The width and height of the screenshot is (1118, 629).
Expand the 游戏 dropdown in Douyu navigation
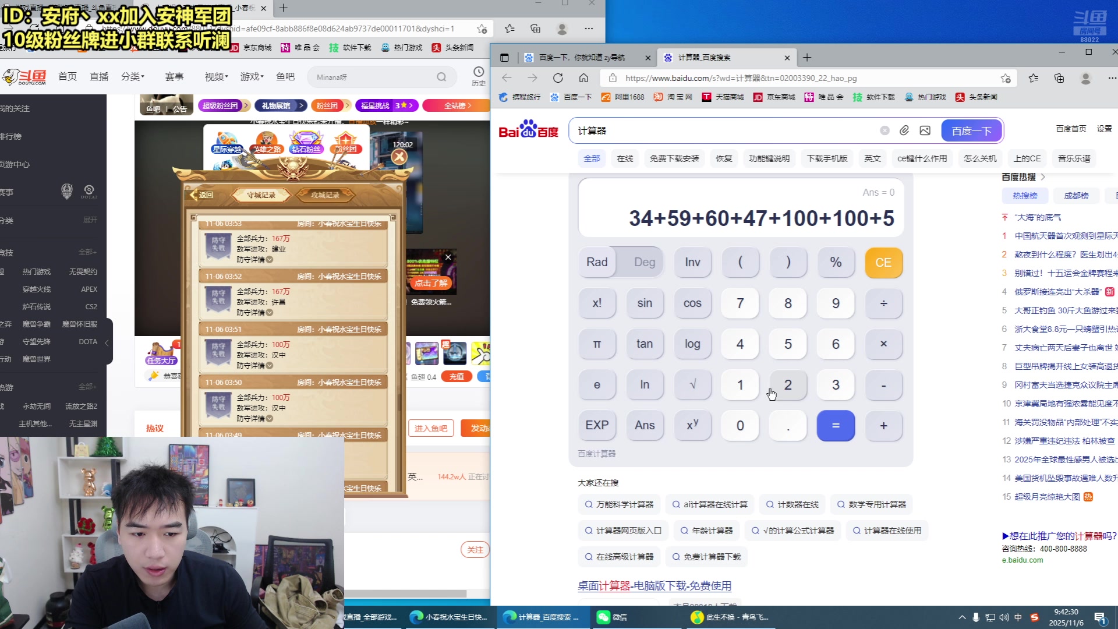tap(250, 76)
